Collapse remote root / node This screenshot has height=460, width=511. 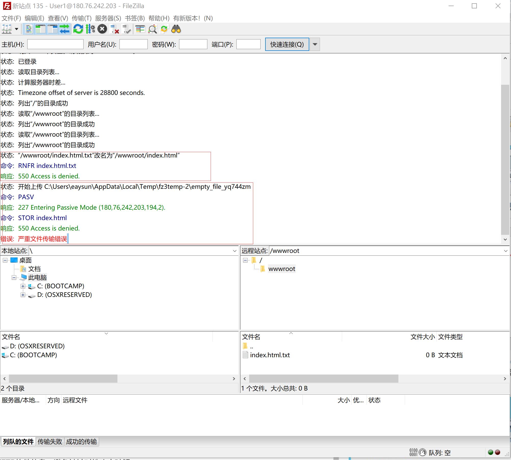(x=245, y=260)
